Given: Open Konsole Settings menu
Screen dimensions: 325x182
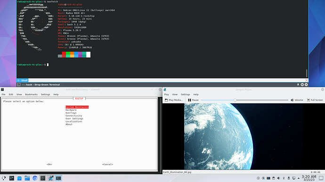Looking at the screenshot, I should 45,94.
